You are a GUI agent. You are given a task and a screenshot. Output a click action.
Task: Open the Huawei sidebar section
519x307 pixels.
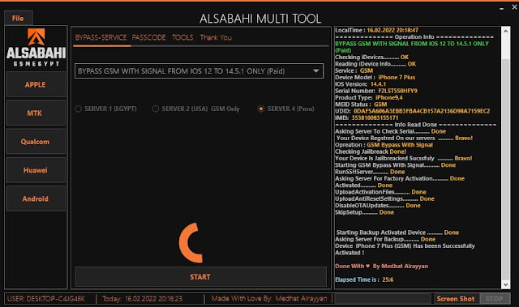36,170
